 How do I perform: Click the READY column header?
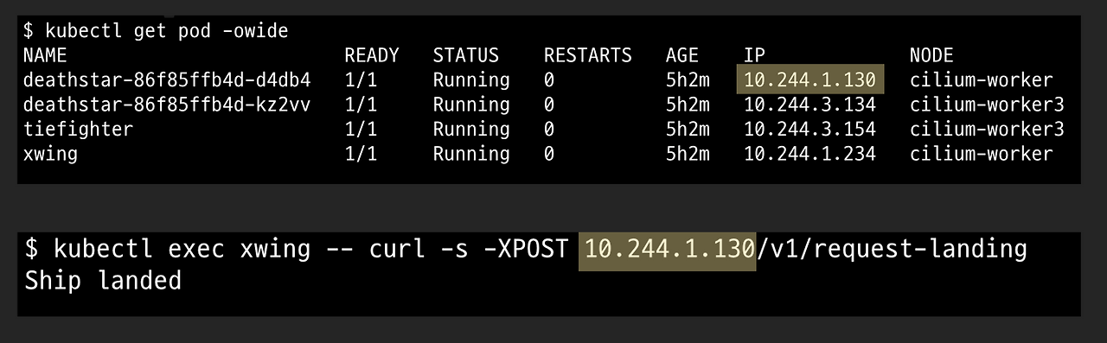[x=372, y=56]
